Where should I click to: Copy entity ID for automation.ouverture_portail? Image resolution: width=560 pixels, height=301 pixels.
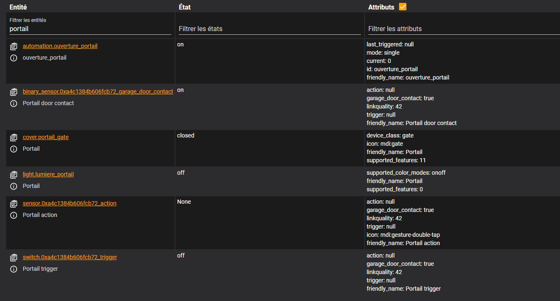[14, 46]
